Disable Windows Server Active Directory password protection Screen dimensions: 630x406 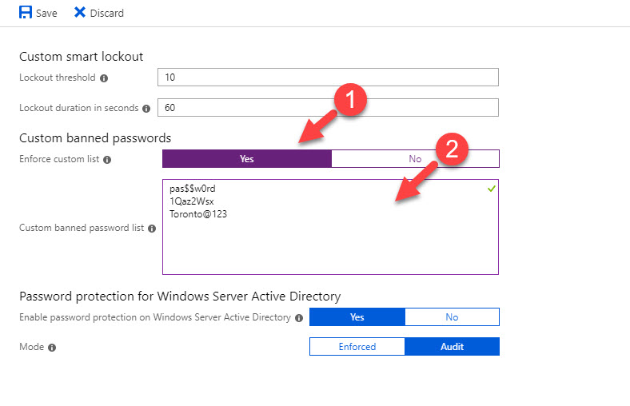452,316
